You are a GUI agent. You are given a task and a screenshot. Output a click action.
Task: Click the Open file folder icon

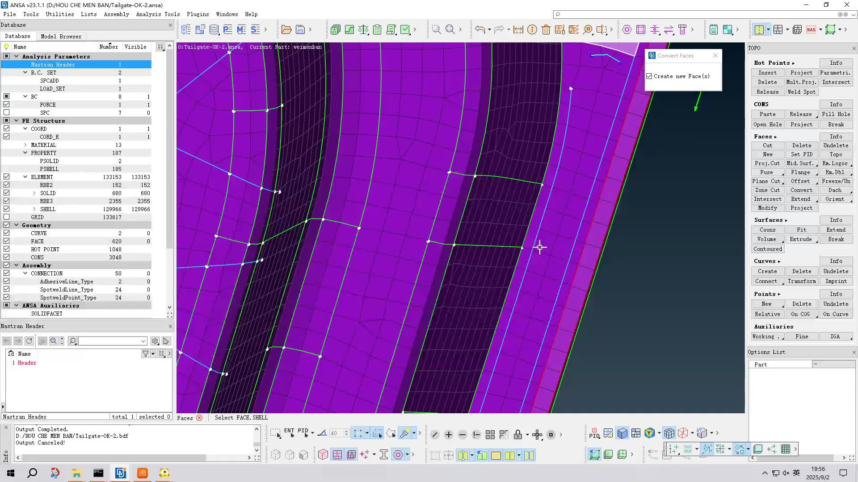point(286,30)
